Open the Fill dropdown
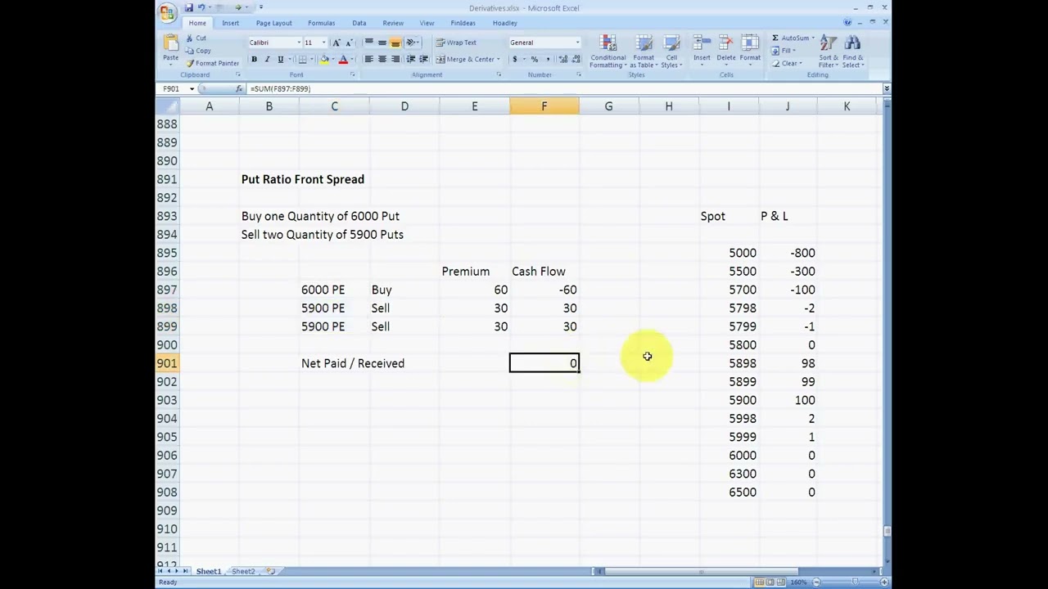 tap(786, 51)
